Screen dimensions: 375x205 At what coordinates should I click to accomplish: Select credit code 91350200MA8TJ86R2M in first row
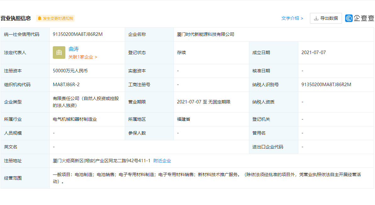[x=78, y=35]
